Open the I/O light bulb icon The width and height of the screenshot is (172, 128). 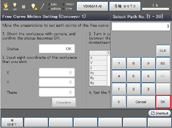pyautogui.click(x=15, y=6)
